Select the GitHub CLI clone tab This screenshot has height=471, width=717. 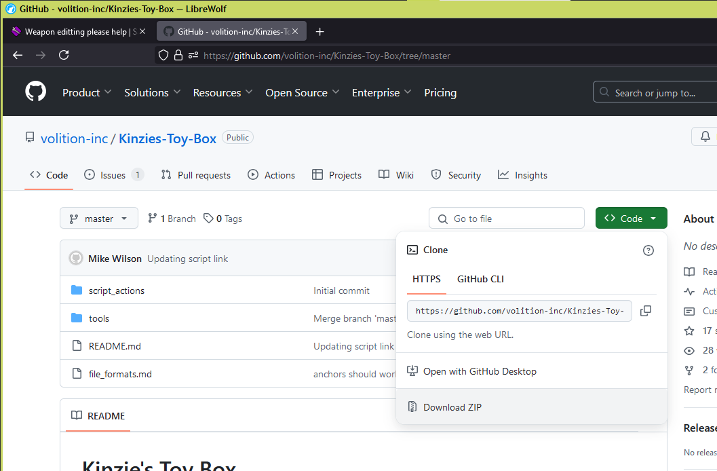pyautogui.click(x=480, y=279)
